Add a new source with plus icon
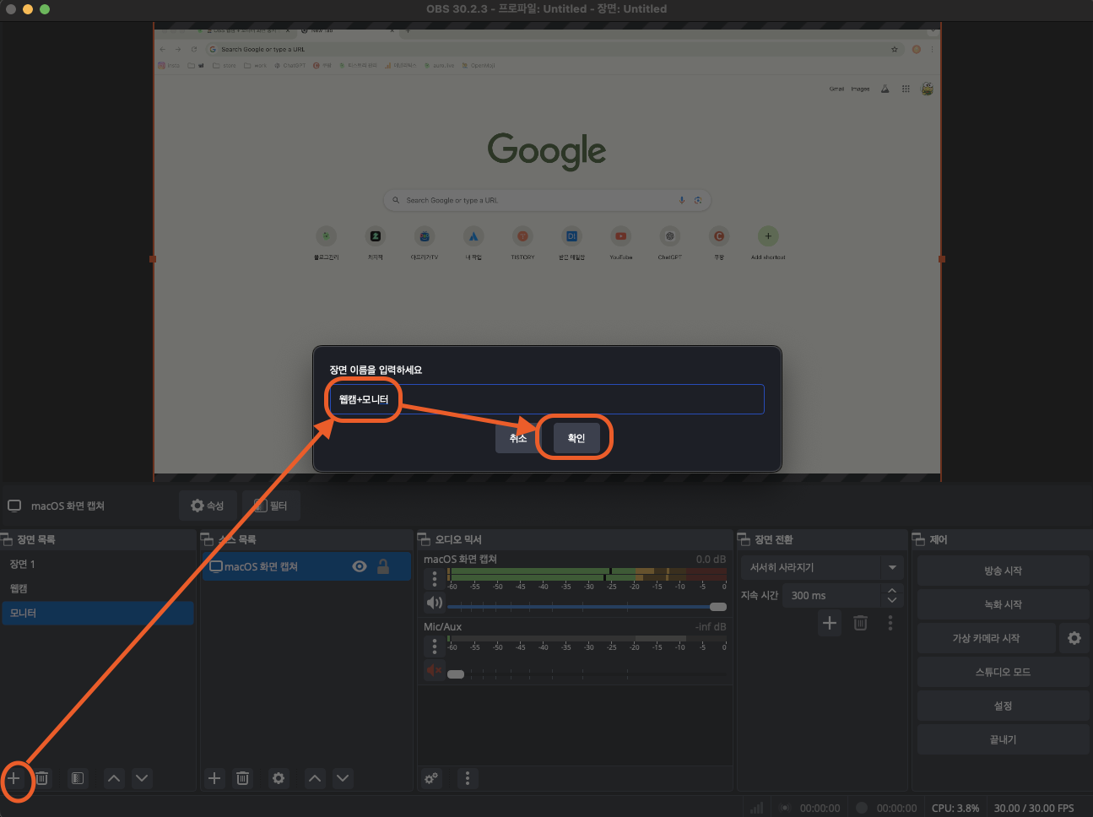The width and height of the screenshot is (1093, 817). (214, 778)
